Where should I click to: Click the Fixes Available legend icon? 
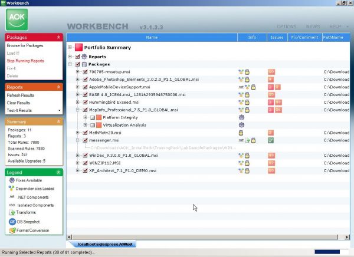(12, 180)
